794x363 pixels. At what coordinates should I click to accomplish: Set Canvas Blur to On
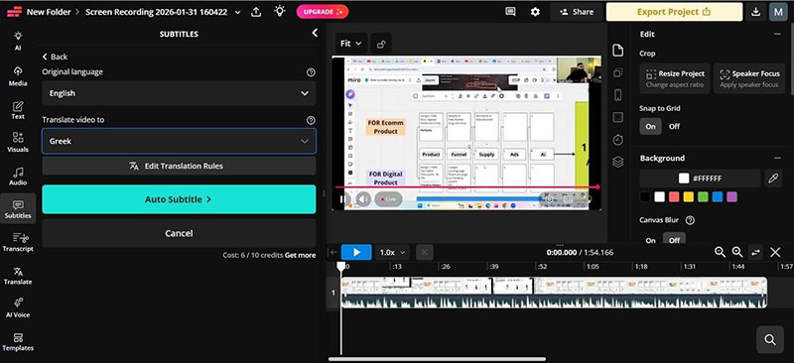coord(651,240)
